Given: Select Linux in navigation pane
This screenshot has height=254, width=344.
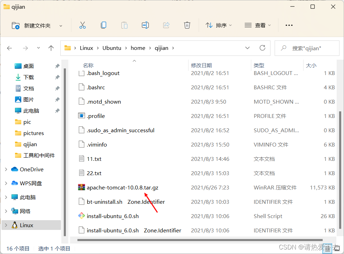Looking at the screenshot, I should click(26, 225).
